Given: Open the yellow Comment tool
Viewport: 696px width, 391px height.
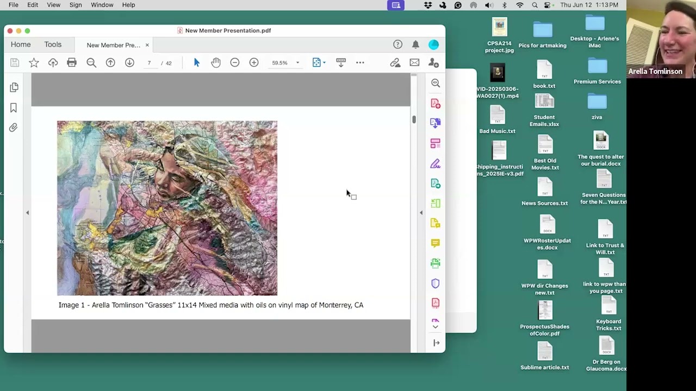Looking at the screenshot, I should (436, 243).
